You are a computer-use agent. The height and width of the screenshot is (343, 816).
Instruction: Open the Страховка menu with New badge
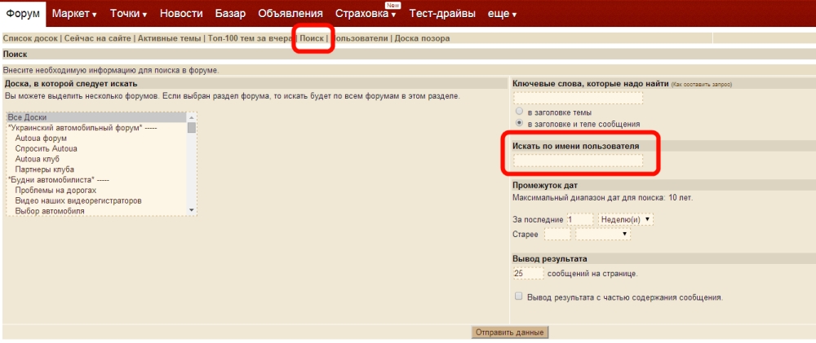(366, 14)
